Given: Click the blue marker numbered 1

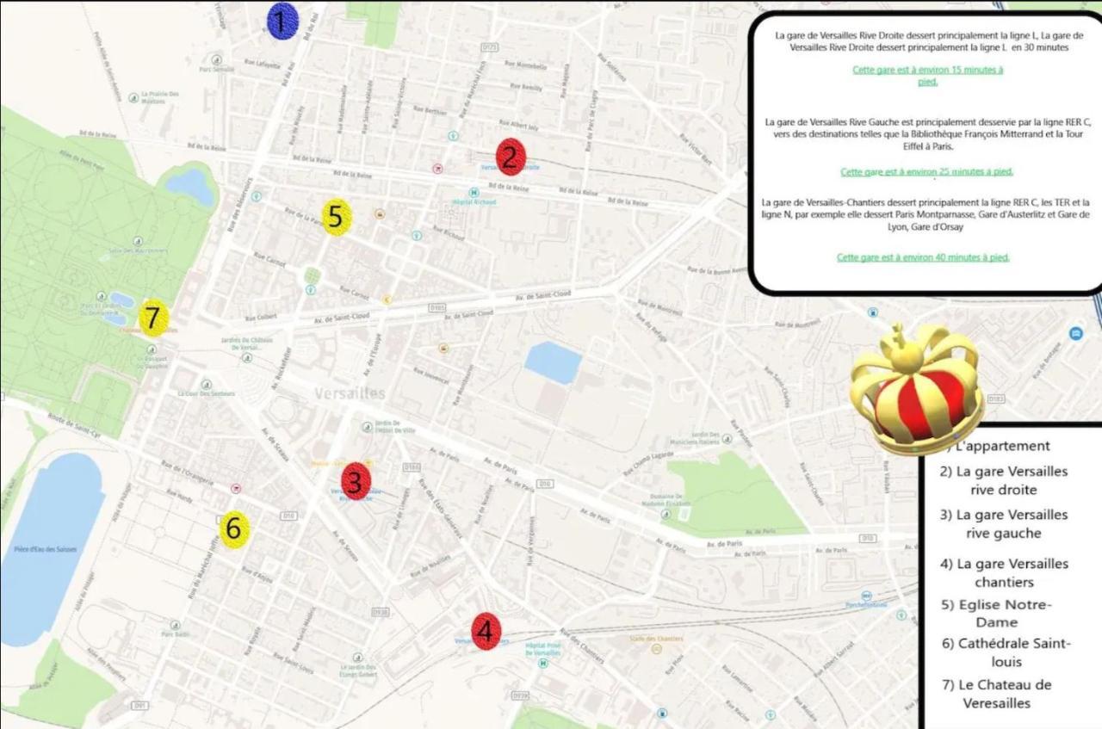Looking at the screenshot, I should point(282,21).
